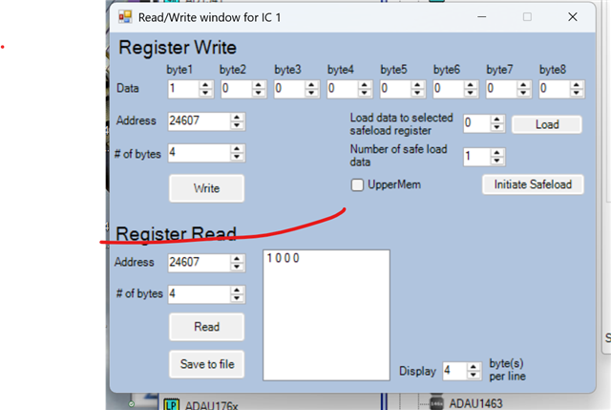Increment Register Write Address up arrow
This screenshot has width=611, height=410.
pyautogui.click(x=237, y=117)
